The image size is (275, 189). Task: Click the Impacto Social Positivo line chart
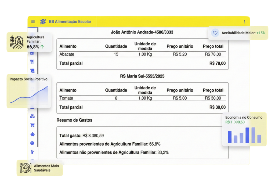click(29, 95)
